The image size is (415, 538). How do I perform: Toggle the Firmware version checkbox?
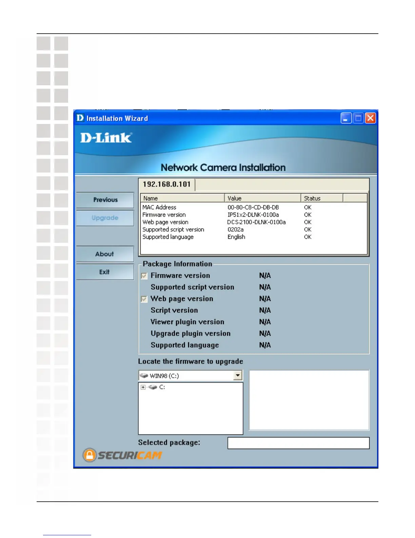(144, 276)
